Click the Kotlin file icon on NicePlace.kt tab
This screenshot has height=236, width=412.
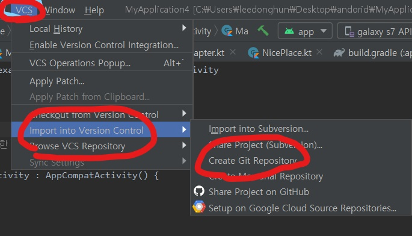point(254,53)
